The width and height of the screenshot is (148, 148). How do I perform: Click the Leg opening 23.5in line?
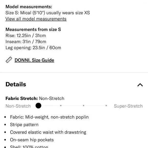point(33,48)
